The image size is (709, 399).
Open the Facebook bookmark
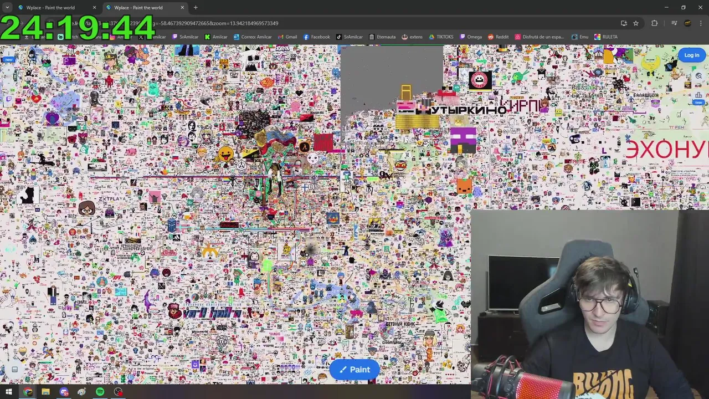pos(316,37)
